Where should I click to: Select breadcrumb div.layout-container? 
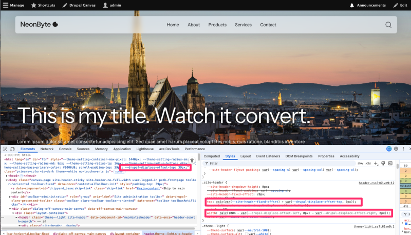(124, 233)
